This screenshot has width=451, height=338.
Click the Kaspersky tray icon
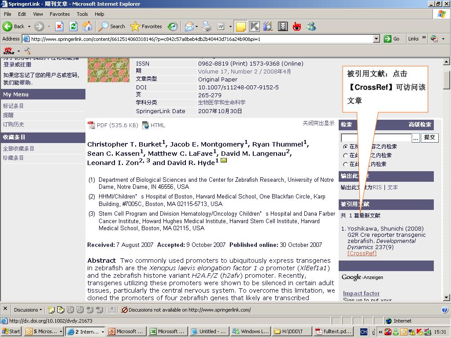pos(419,332)
